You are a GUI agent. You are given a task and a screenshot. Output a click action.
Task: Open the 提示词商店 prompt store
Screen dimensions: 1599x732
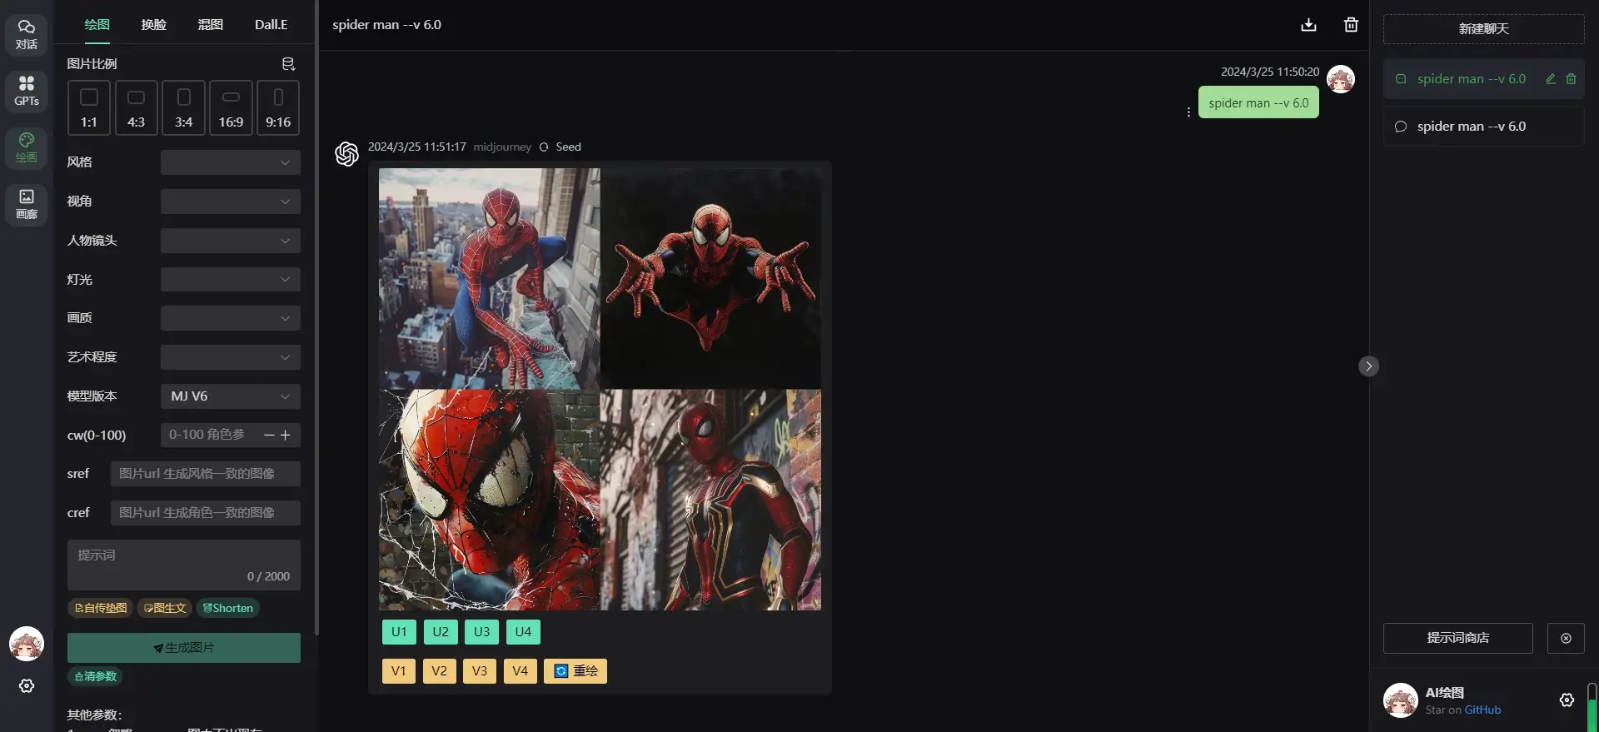(x=1458, y=638)
